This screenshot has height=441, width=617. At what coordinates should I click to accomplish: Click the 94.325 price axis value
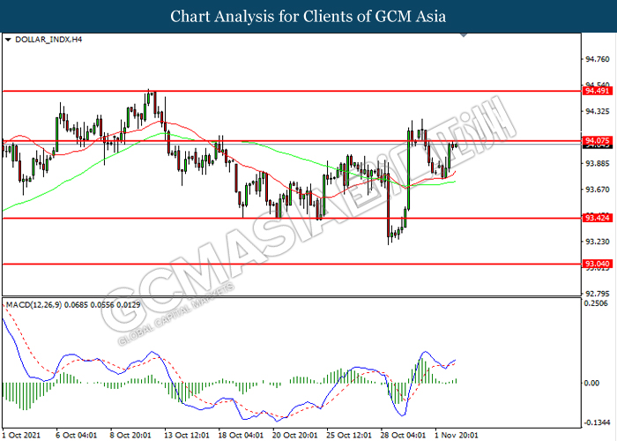[x=598, y=112]
